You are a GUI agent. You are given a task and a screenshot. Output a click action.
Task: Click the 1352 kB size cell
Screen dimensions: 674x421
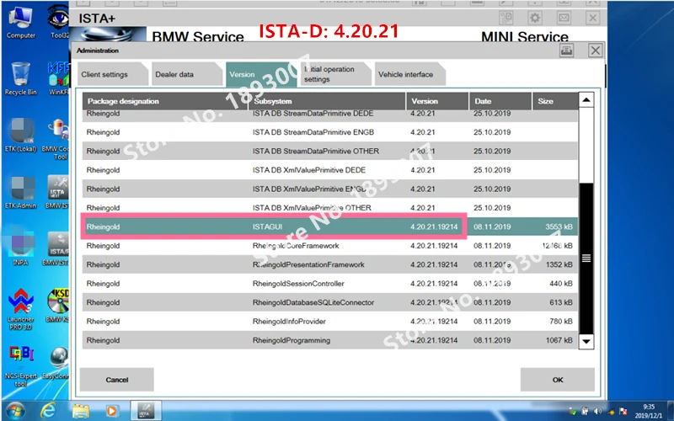tap(559, 264)
